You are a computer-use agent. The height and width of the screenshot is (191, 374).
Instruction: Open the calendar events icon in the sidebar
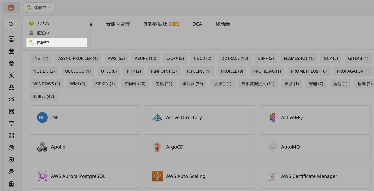pyautogui.click(x=11, y=51)
